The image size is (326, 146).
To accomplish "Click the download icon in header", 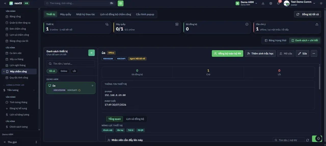I will [x=263, y=3].
